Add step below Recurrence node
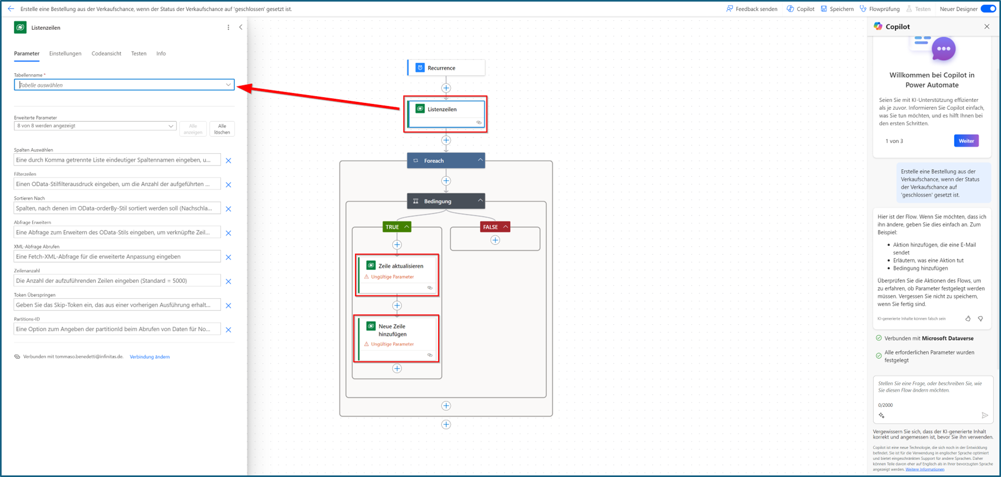The image size is (1001, 477). [446, 88]
